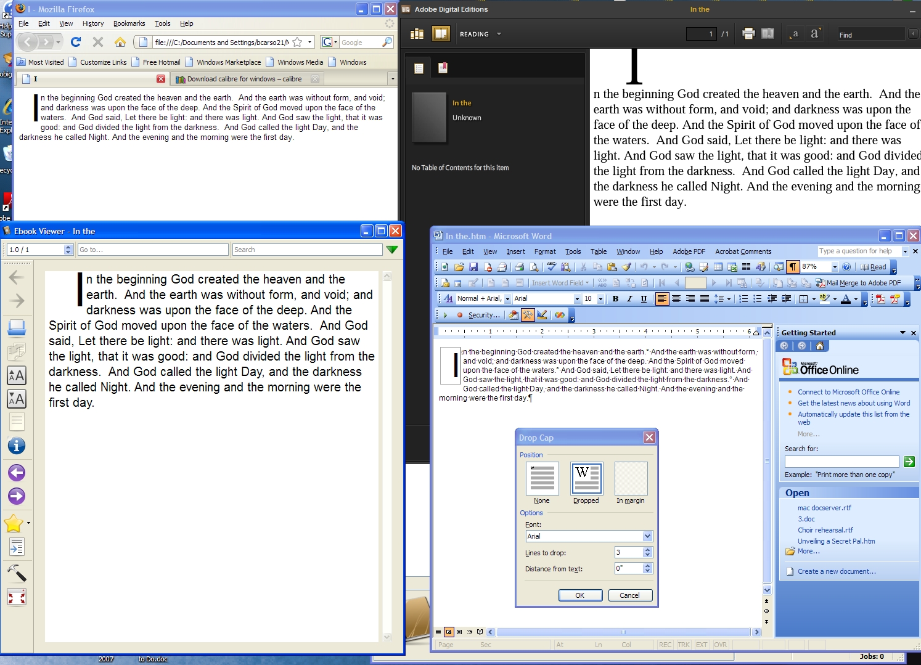Open the spelling and grammar check in Word
This screenshot has height=665, width=921.
coord(551,267)
